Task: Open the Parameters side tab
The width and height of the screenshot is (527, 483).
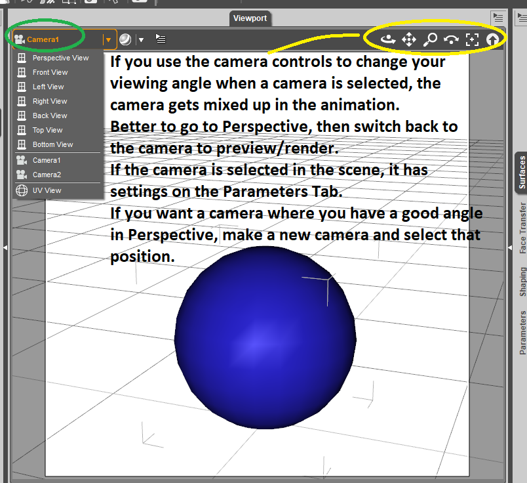Action: pyautogui.click(x=522, y=333)
